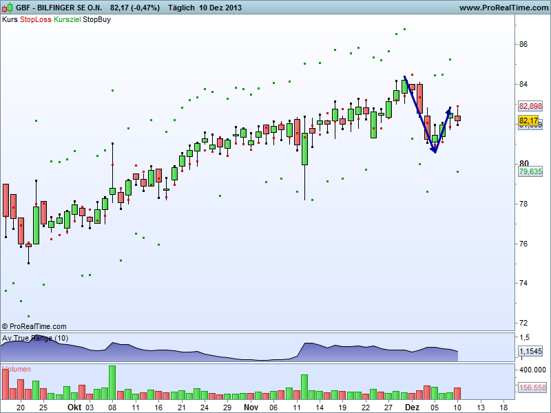Click the Volumen panel label

tap(17, 369)
